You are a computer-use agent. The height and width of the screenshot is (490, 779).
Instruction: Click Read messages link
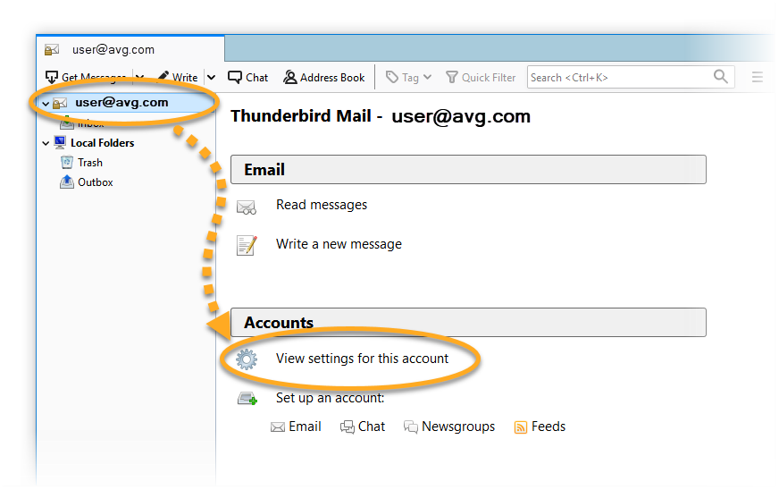[322, 205]
